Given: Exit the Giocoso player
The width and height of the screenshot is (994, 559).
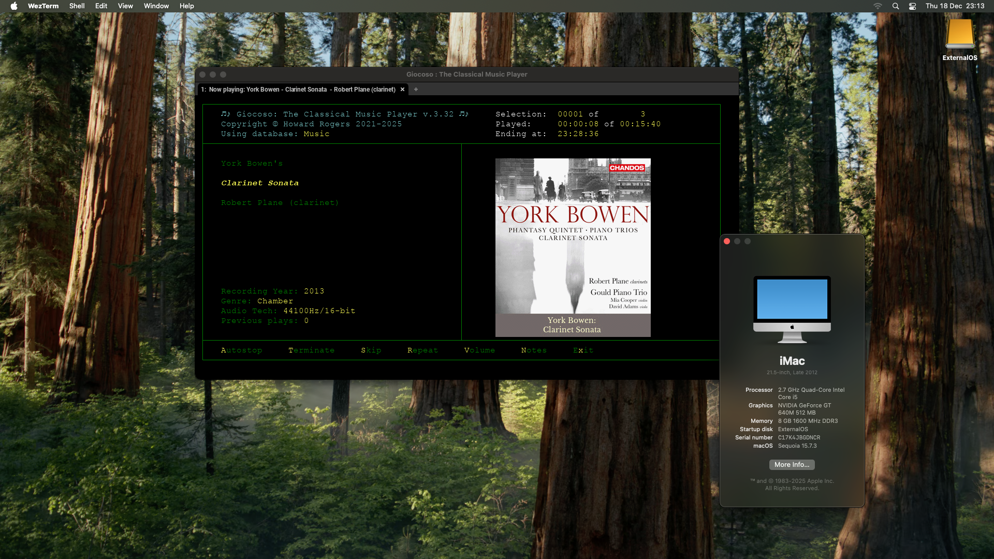Looking at the screenshot, I should pyautogui.click(x=583, y=350).
